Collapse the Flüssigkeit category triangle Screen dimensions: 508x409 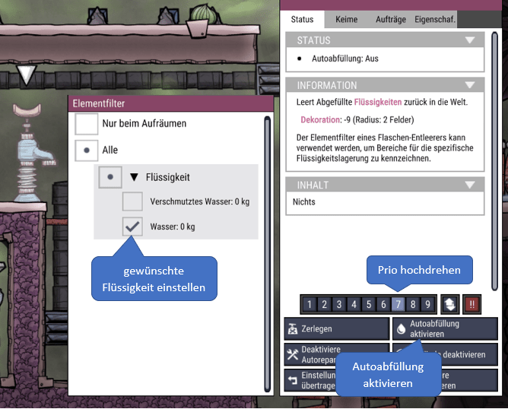pyautogui.click(x=134, y=177)
